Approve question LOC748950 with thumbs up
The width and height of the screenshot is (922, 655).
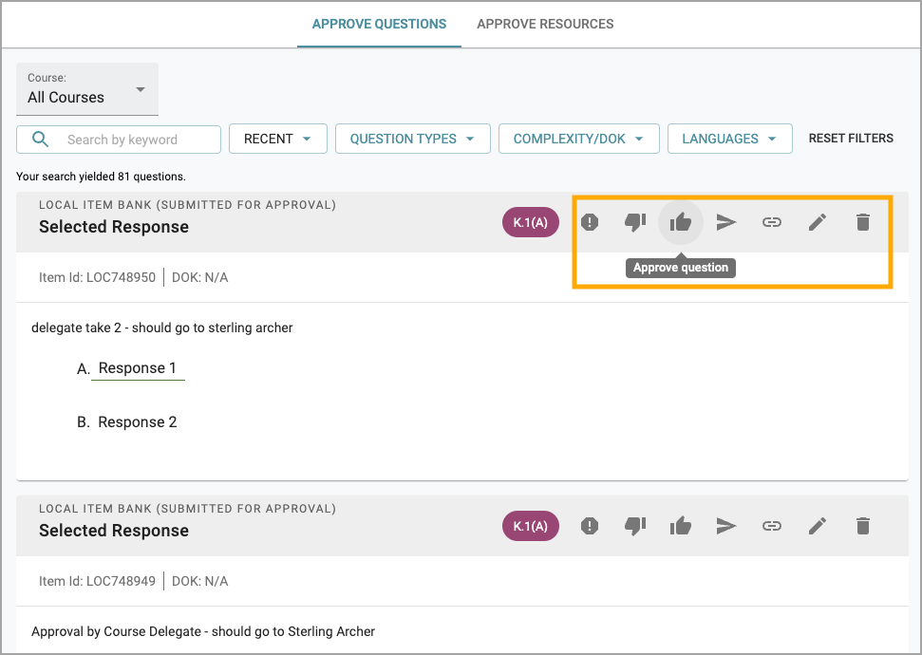click(x=680, y=222)
